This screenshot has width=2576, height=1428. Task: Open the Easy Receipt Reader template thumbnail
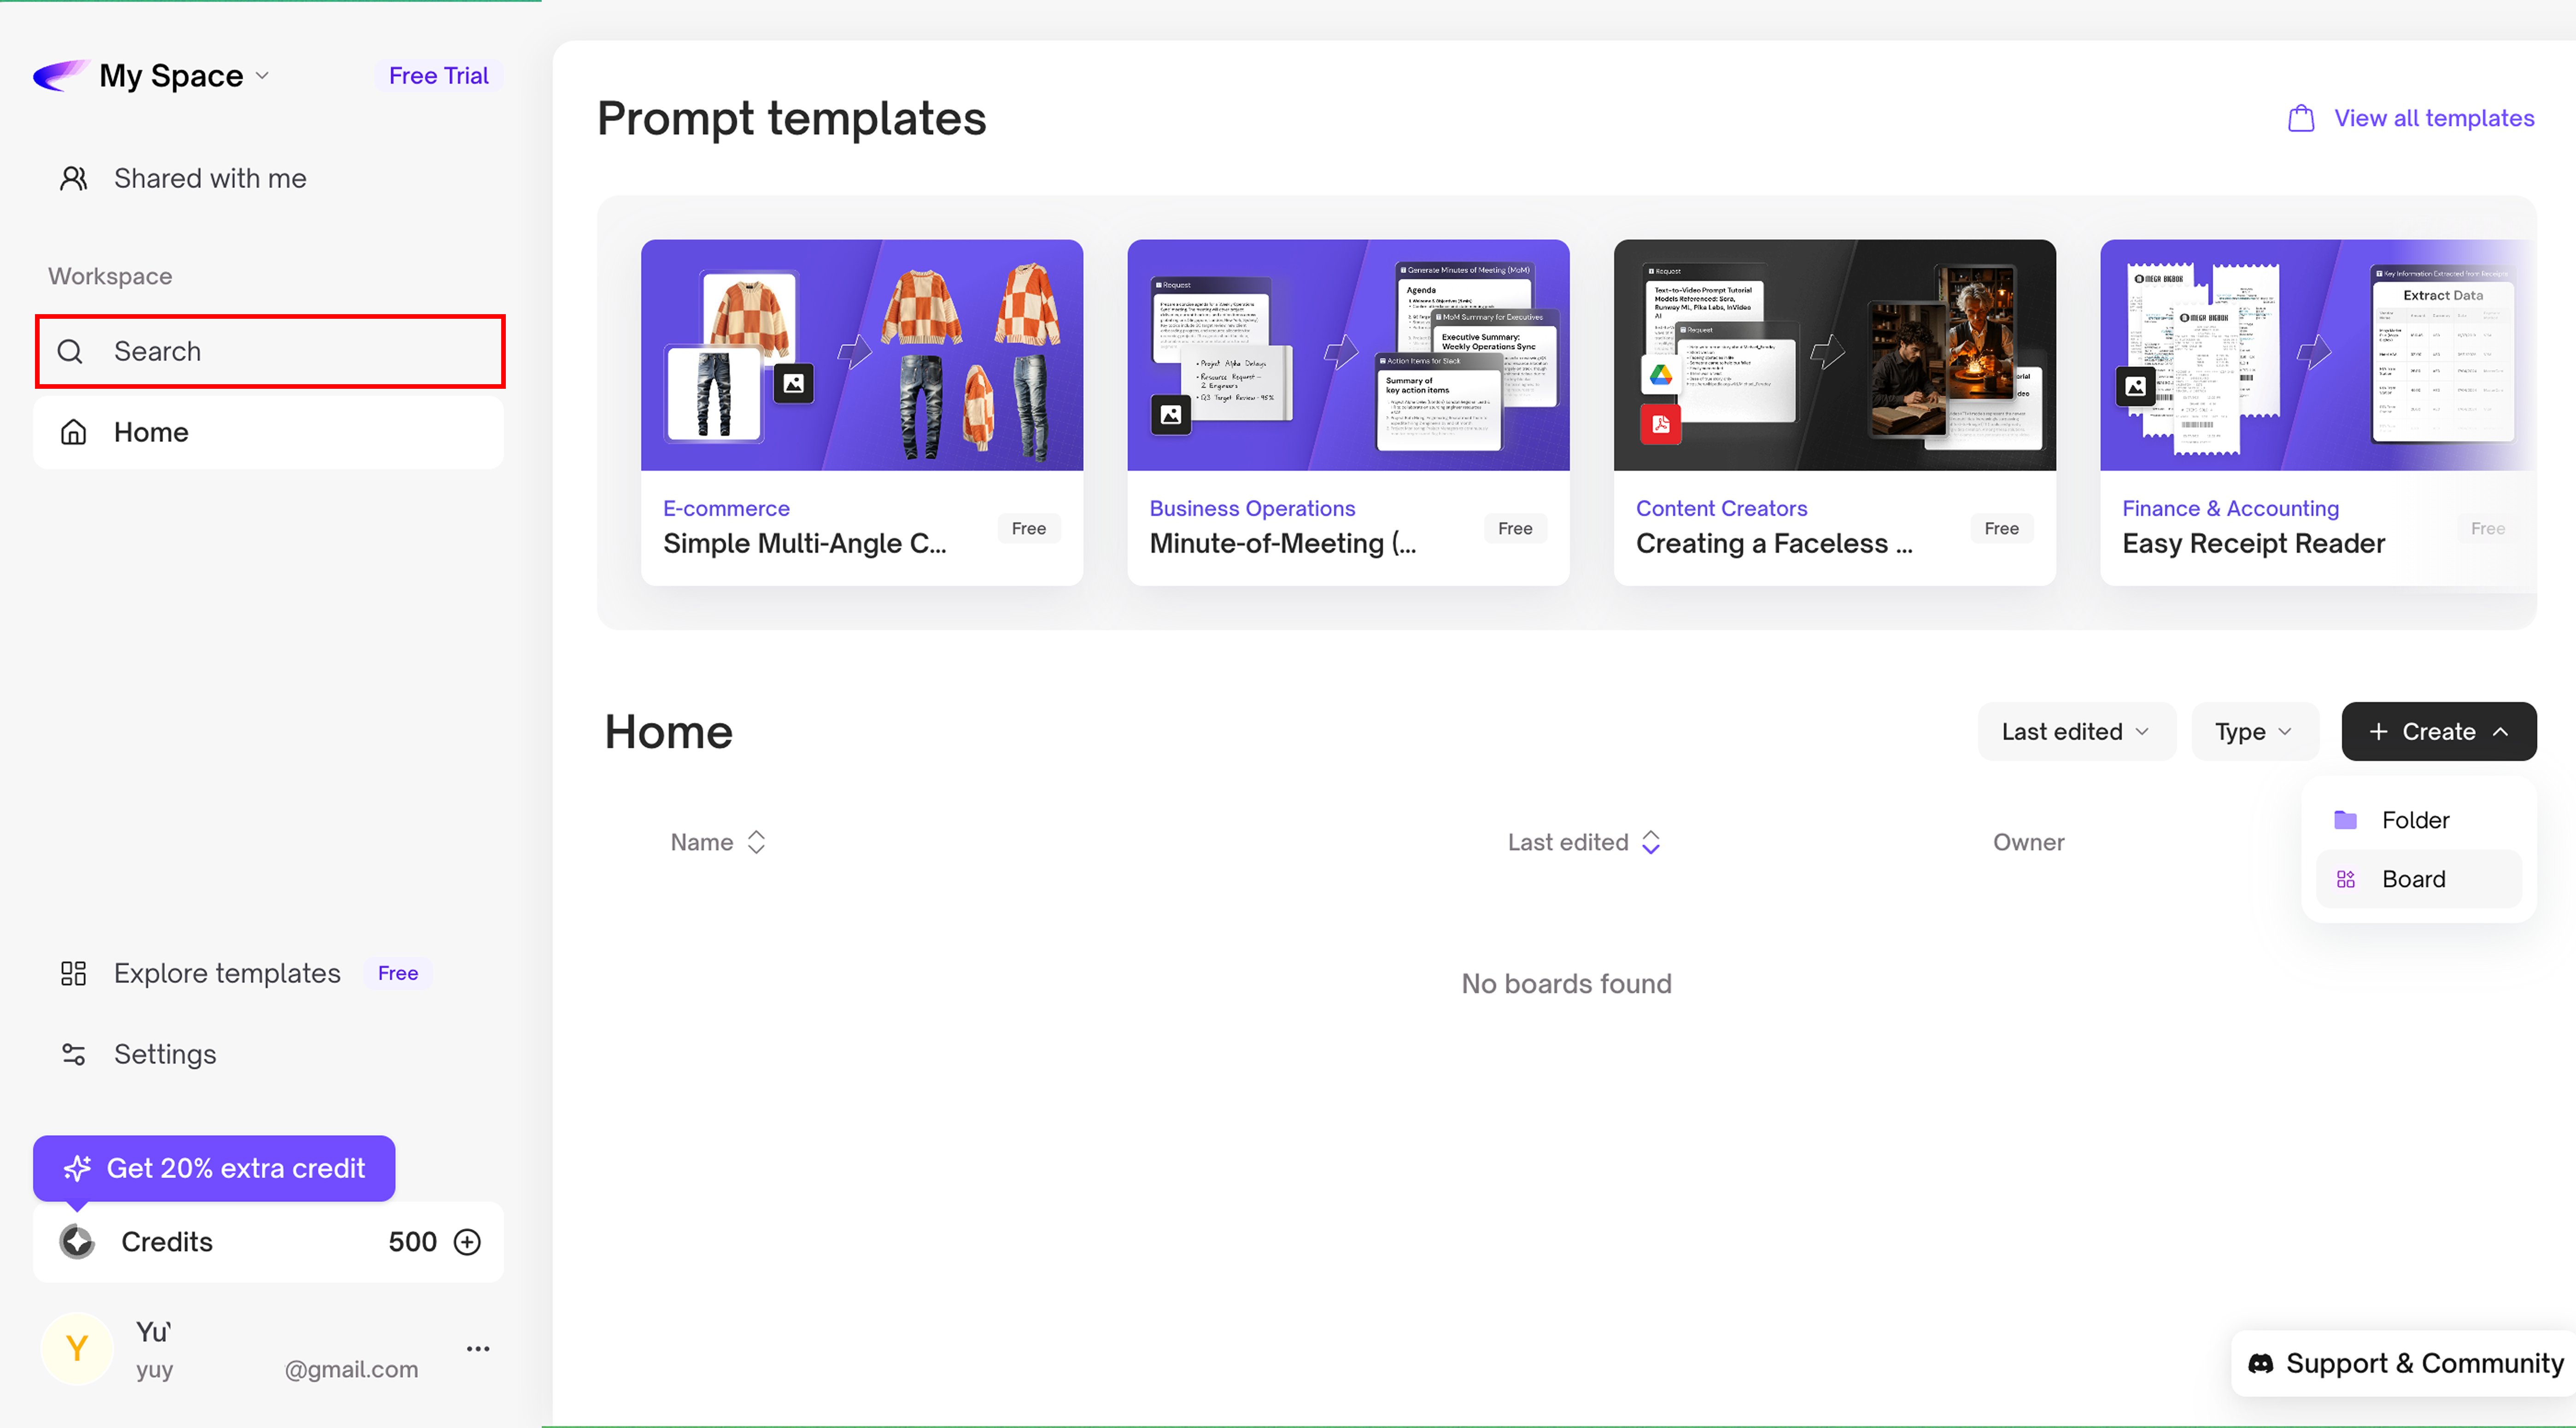[2317, 355]
